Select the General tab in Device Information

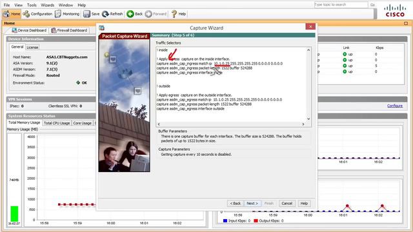pyautogui.click(x=17, y=47)
